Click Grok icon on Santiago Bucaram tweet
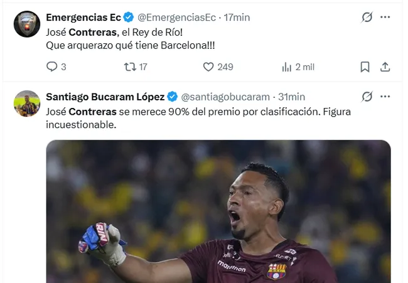Screen dimensions: 408x283 (367, 97)
